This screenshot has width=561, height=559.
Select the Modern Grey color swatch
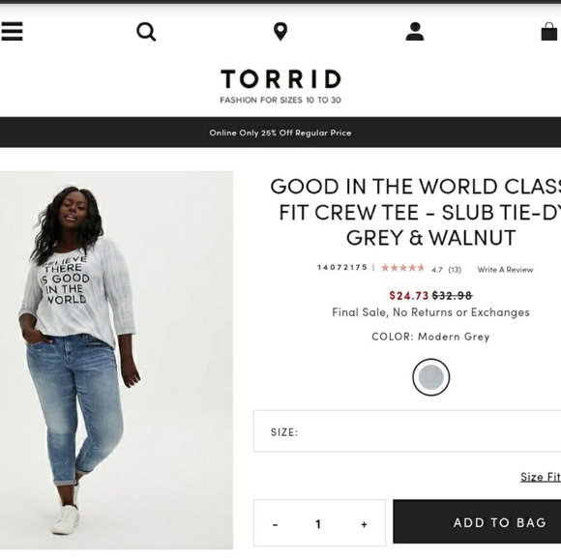tap(430, 377)
